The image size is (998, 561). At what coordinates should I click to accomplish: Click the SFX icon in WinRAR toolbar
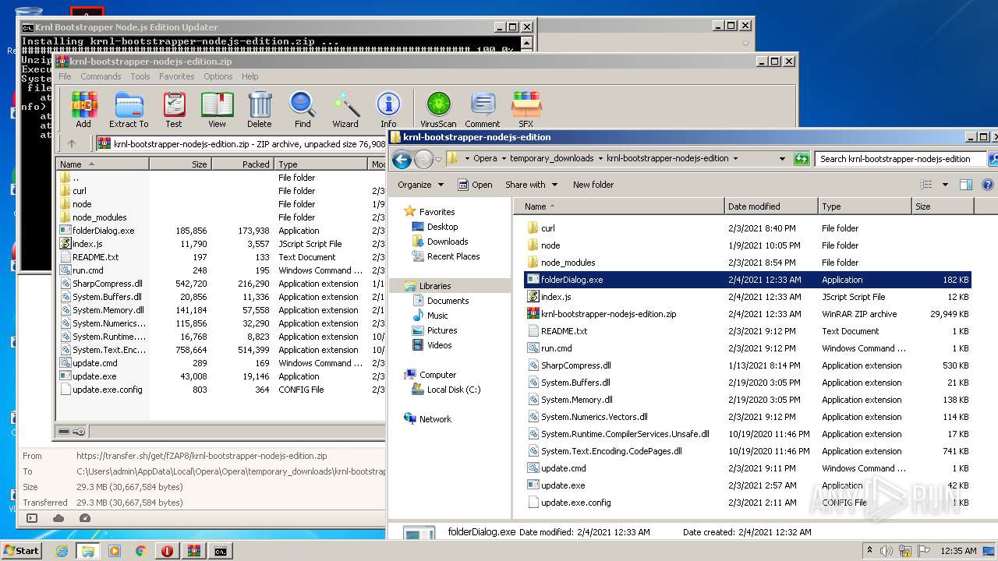pos(526,109)
